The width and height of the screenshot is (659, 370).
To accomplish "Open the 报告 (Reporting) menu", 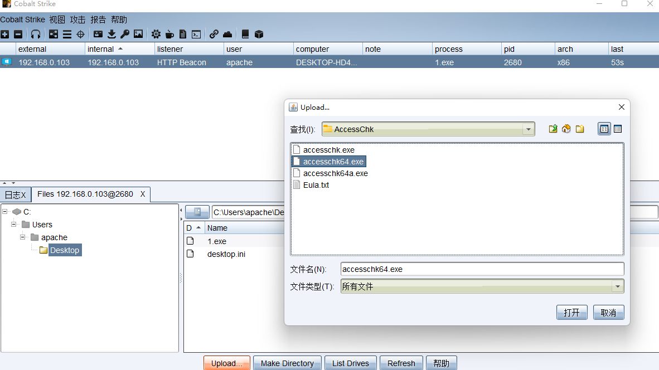I will [x=98, y=20].
